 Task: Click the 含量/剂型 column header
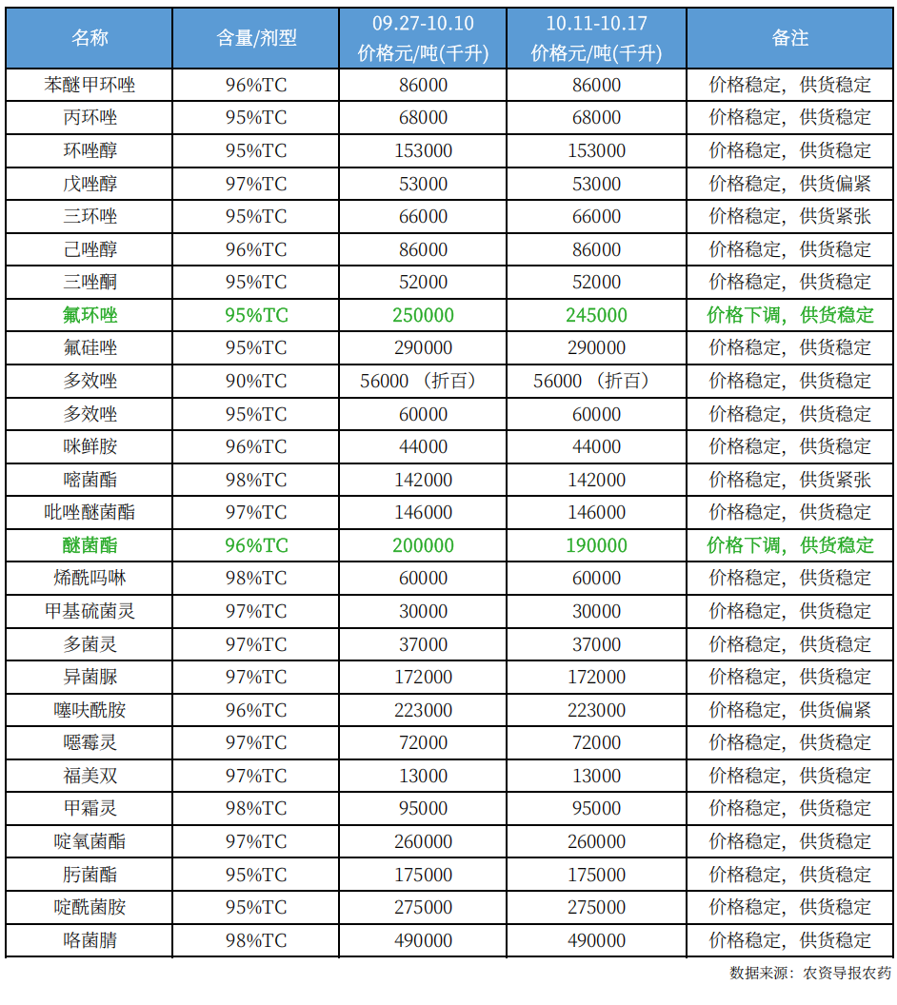256,38
